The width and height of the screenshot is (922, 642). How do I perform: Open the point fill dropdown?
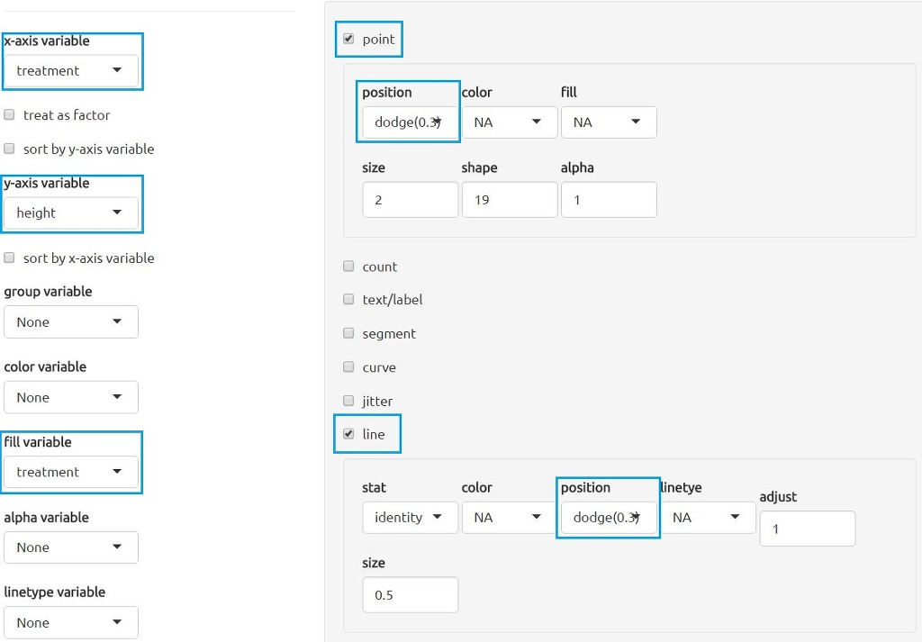click(x=609, y=122)
